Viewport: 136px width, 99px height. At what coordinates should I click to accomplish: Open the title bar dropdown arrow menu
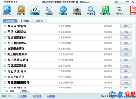(x=116, y=2)
